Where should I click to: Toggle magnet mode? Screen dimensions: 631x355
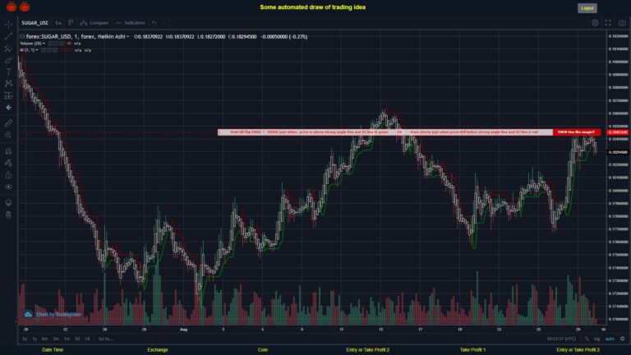8,151
